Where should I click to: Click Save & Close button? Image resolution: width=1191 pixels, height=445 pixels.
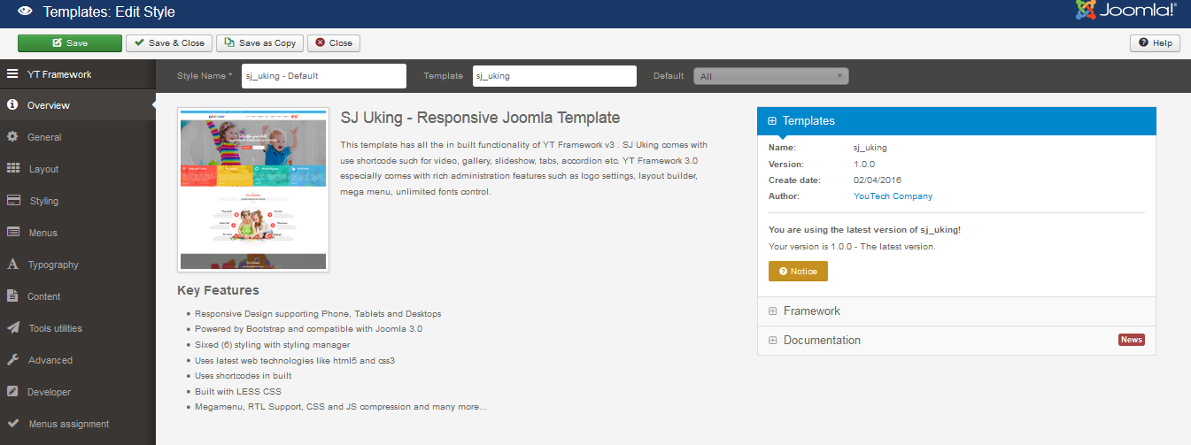click(169, 42)
